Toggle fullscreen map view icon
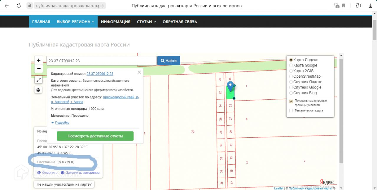Image resolution: width=377 pixels, height=190 pixels. [x=38, y=80]
